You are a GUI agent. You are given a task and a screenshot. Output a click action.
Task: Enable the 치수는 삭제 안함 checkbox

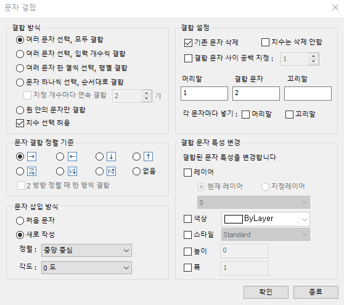coord(265,42)
